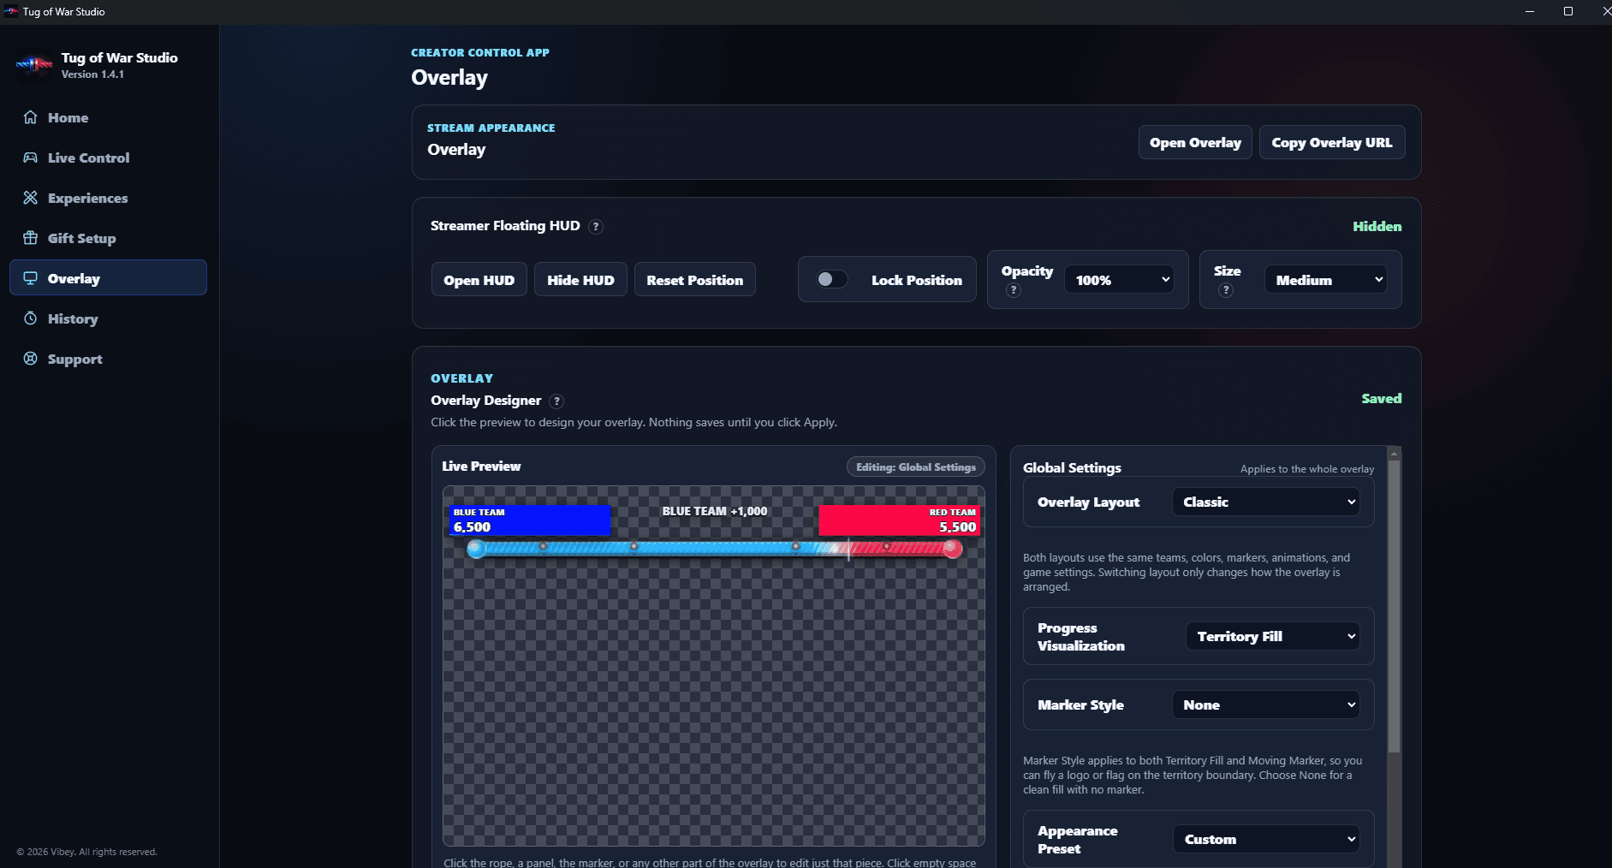
Task: Click the Hide HUD button
Action: [580, 280]
